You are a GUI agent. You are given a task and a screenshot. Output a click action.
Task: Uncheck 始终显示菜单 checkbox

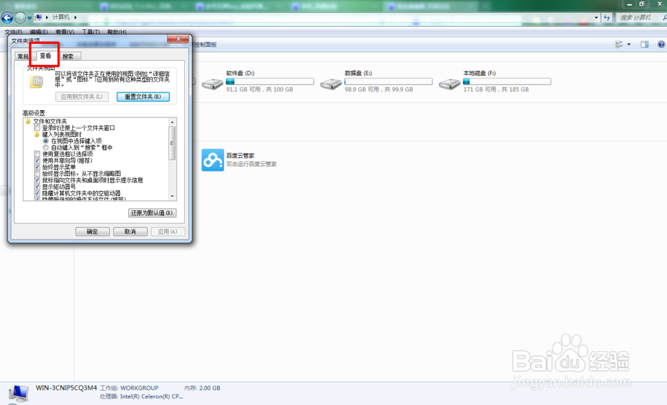(x=37, y=167)
